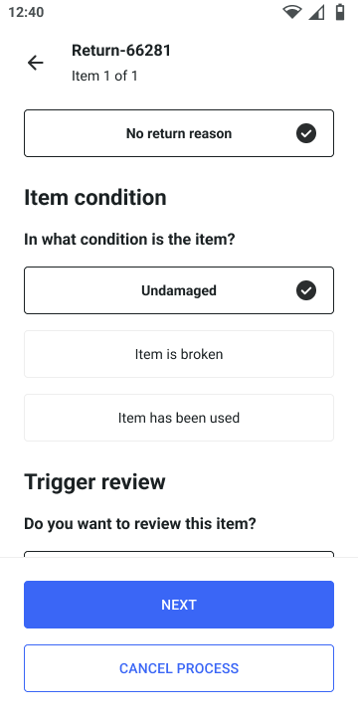Continue with the NEXT button
358x716 pixels.
(179, 605)
